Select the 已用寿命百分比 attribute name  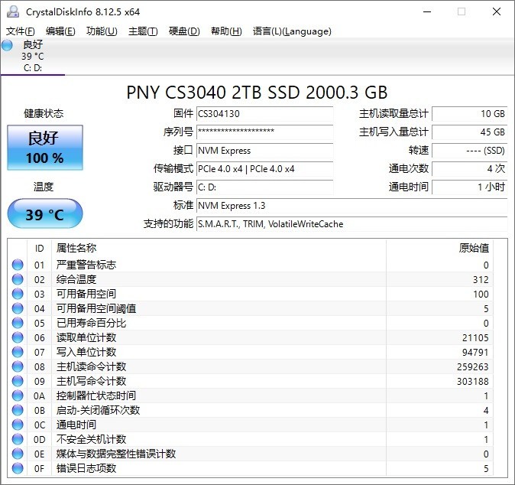click(x=91, y=323)
